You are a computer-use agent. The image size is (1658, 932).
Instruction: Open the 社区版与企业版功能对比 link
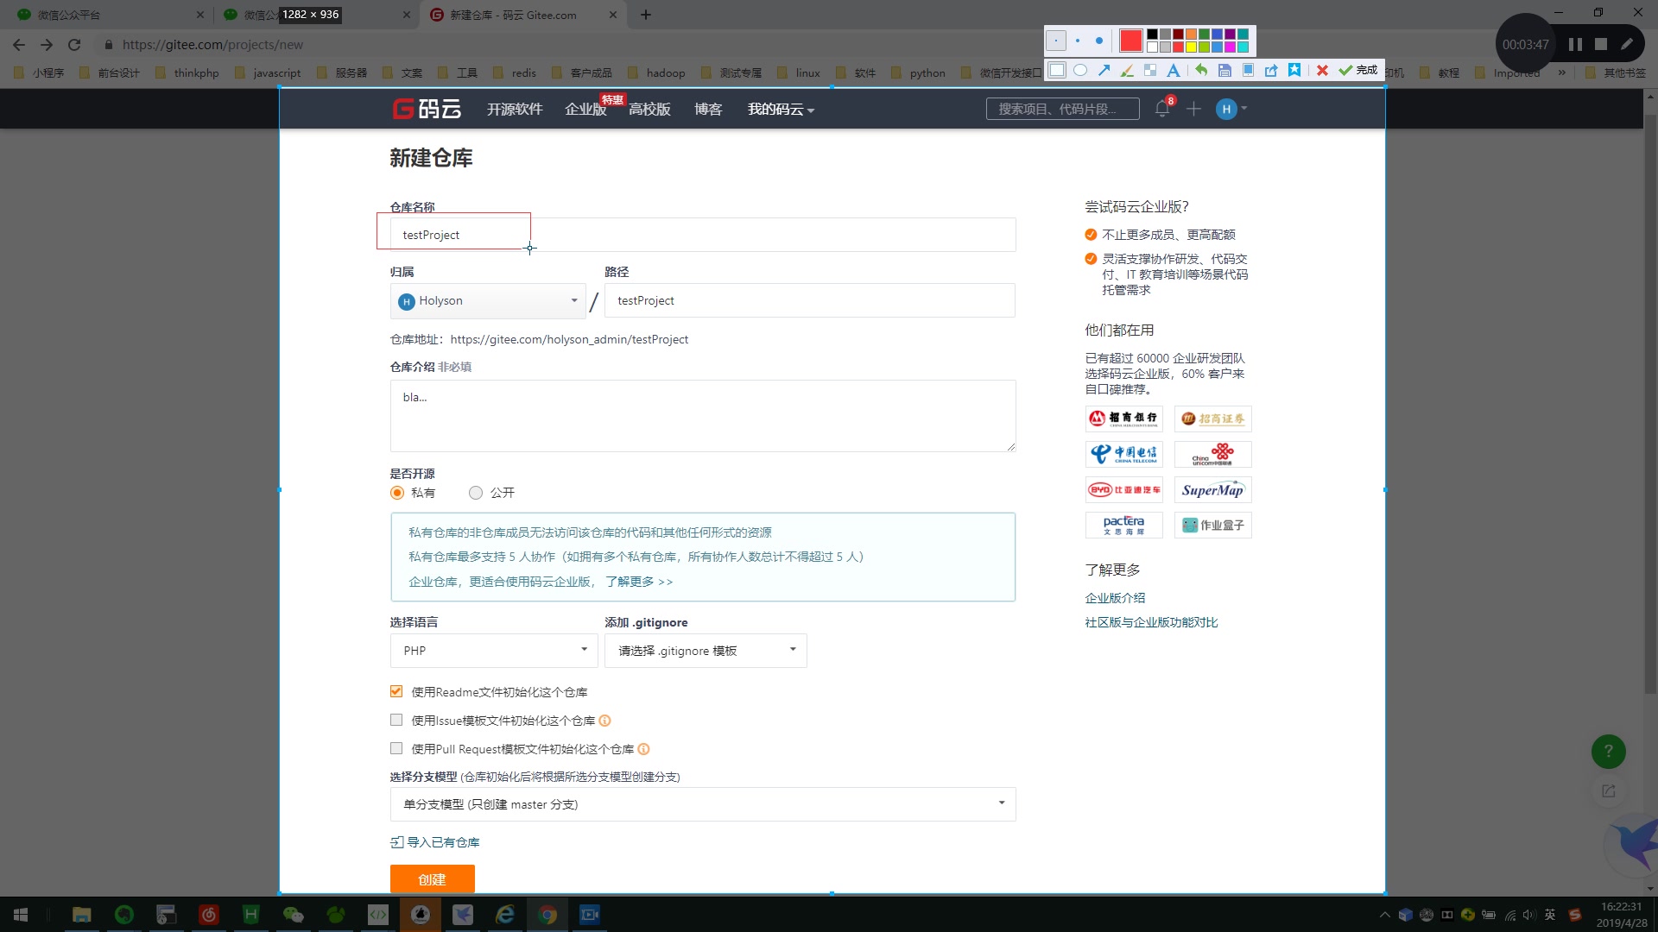point(1151,622)
